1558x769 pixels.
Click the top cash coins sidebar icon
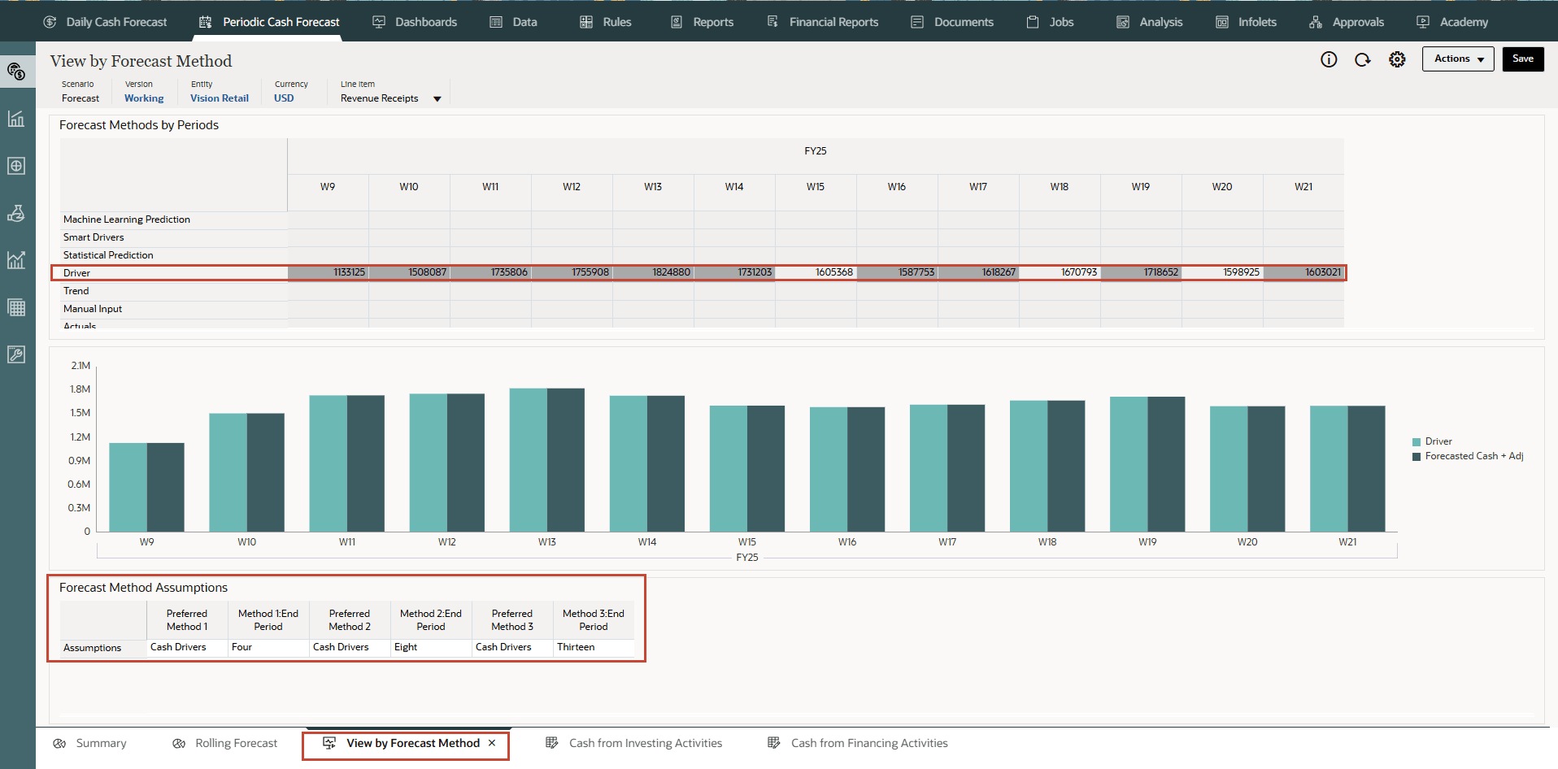(16, 72)
